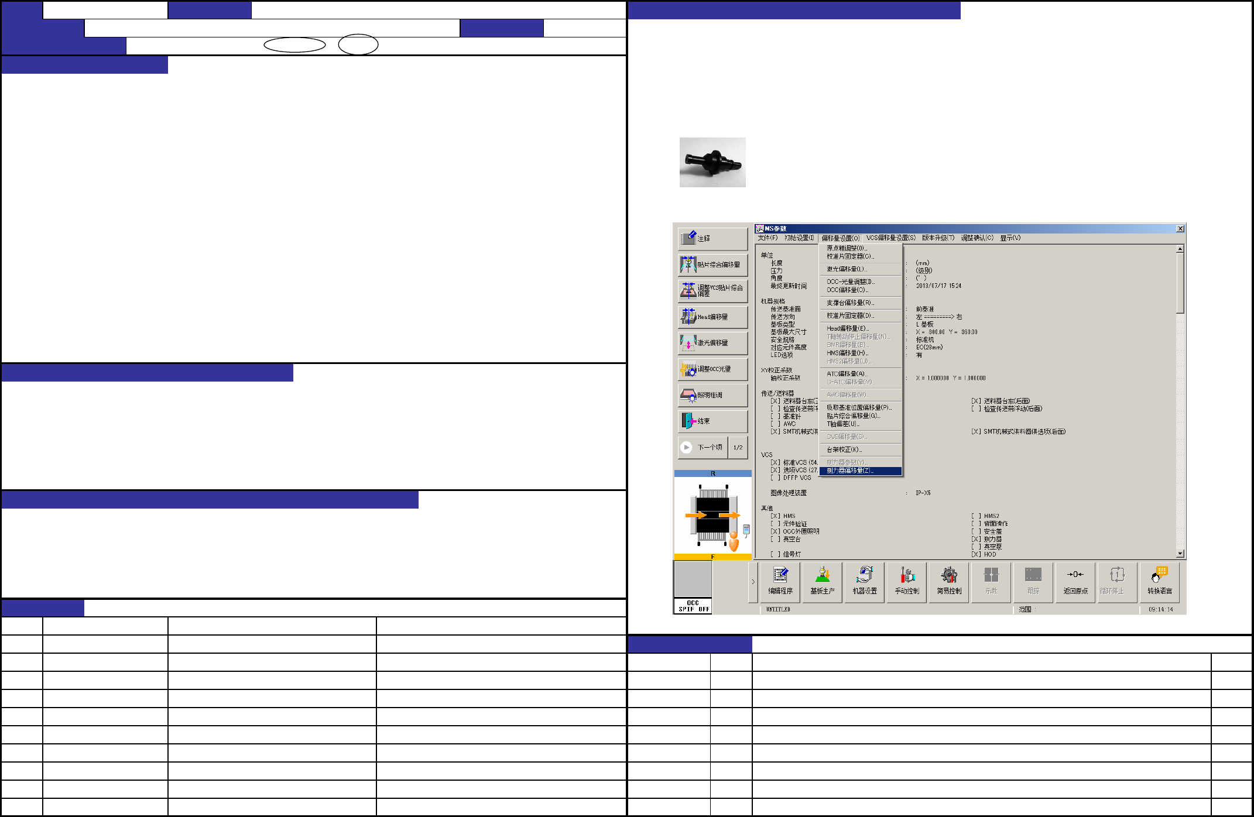The width and height of the screenshot is (1254, 817).
Task: Select 台架校正(K) in the dropdown menu
Action: (x=844, y=449)
